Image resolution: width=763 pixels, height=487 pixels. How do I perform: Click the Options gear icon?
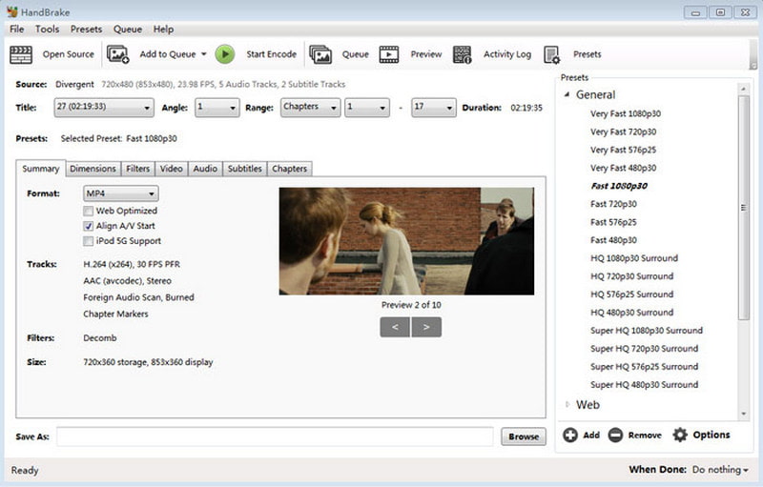click(680, 435)
